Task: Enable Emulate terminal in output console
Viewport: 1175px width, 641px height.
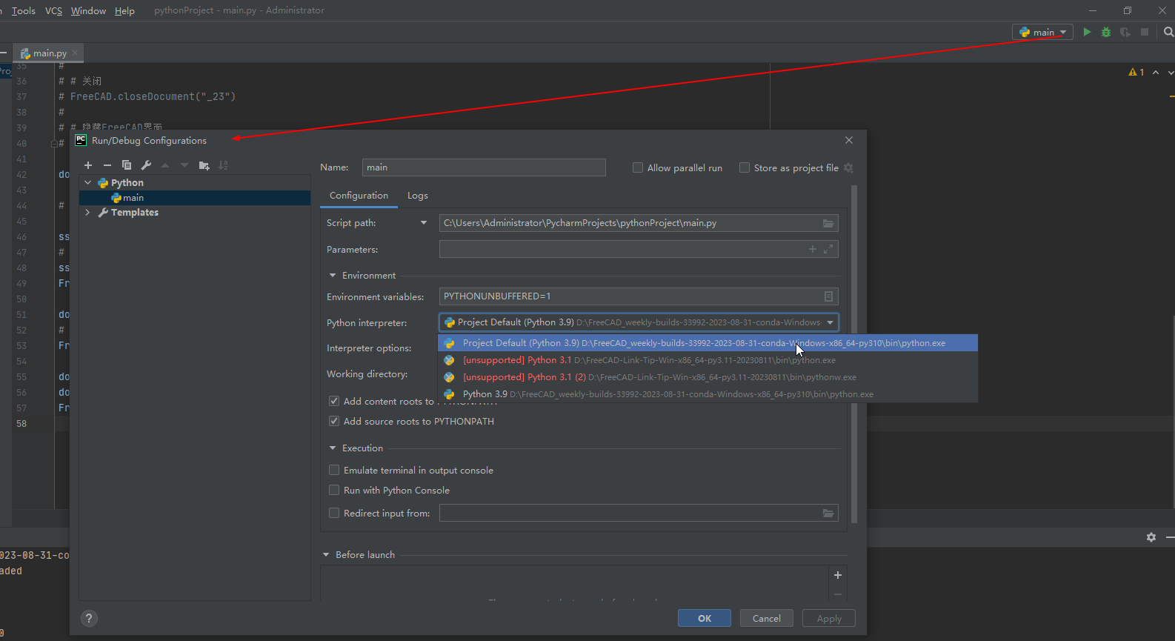Action: tap(334, 470)
